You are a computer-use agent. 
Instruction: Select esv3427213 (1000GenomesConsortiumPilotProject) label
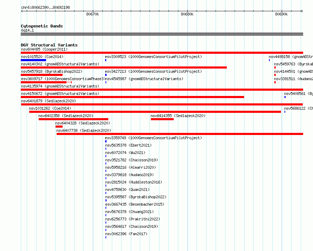pyautogui.click(x=153, y=71)
